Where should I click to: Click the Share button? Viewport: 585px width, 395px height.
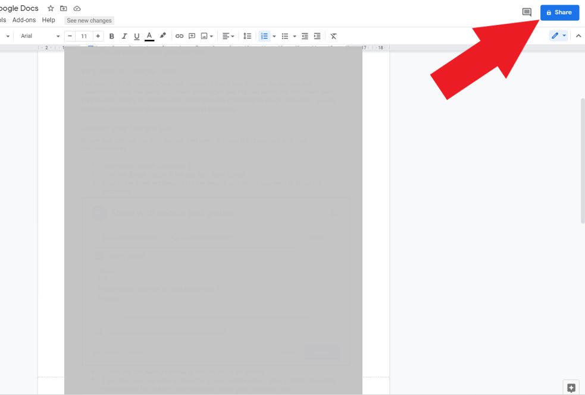pos(559,12)
